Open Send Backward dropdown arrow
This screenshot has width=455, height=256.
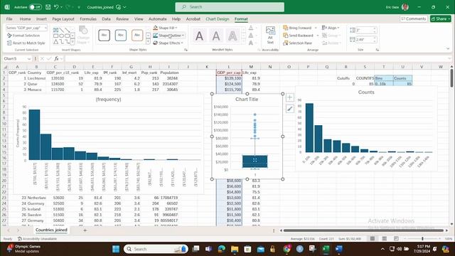click(317, 36)
